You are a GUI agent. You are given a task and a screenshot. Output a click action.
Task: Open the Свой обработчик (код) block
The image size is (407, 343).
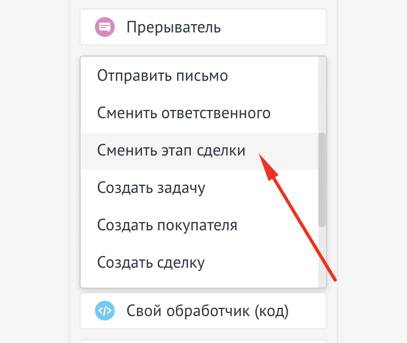coord(207,311)
